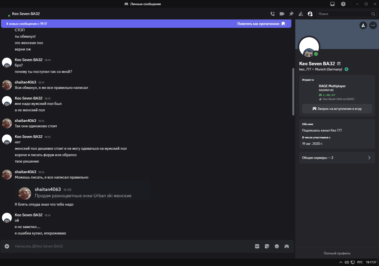This screenshot has width=379, height=266.
Task: Click message Так они одинаково стоят
Action: [36, 126]
